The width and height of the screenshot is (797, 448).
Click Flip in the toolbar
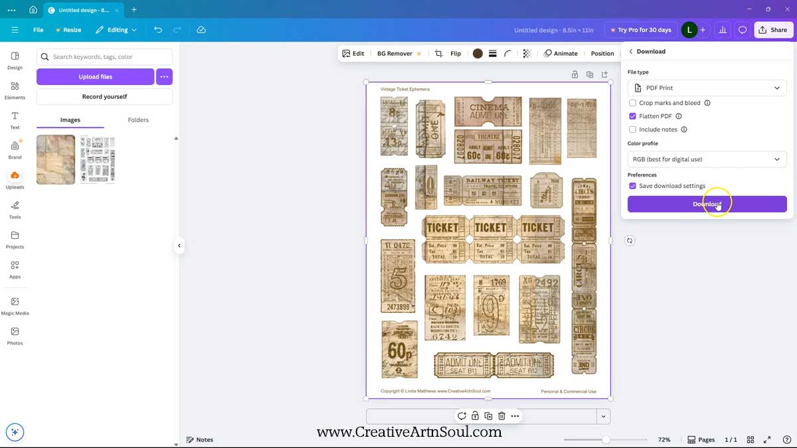(x=456, y=54)
